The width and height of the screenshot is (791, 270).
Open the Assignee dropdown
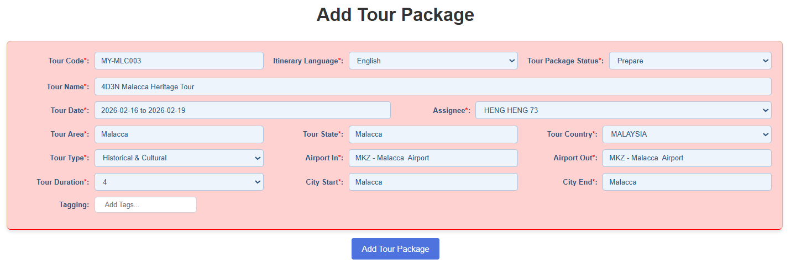[622, 110]
